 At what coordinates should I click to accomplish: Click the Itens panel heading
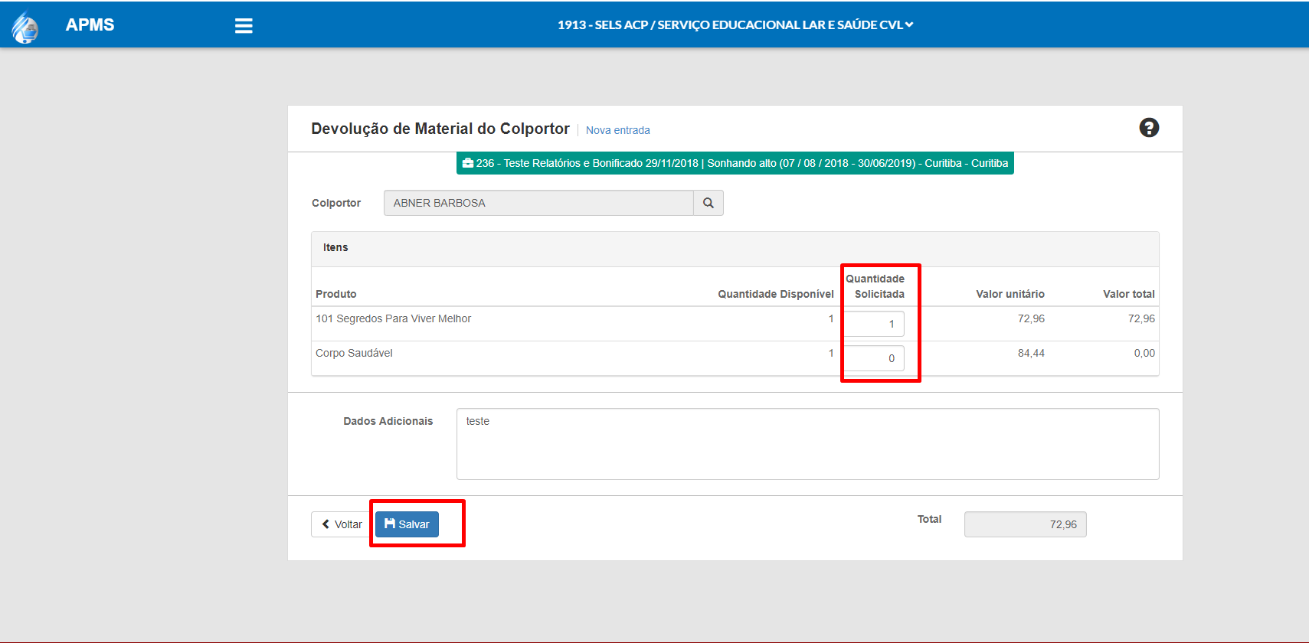[335, 247]
